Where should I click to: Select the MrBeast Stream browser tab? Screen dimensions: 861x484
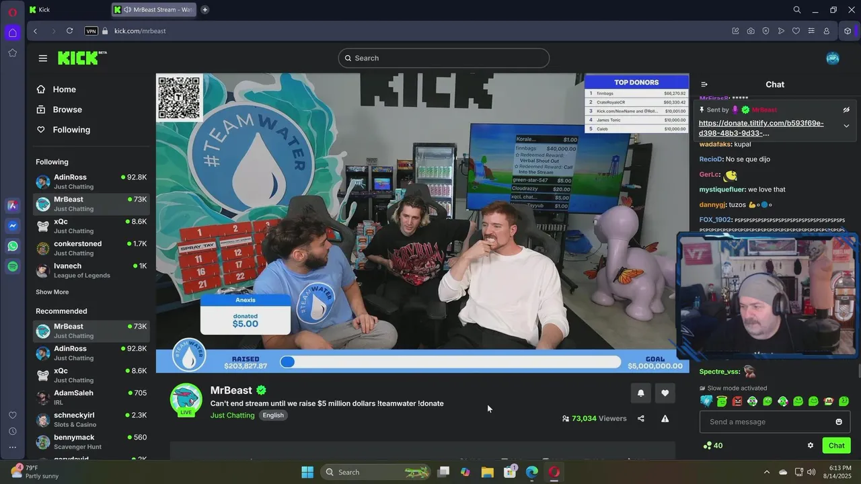pos(154,9)
